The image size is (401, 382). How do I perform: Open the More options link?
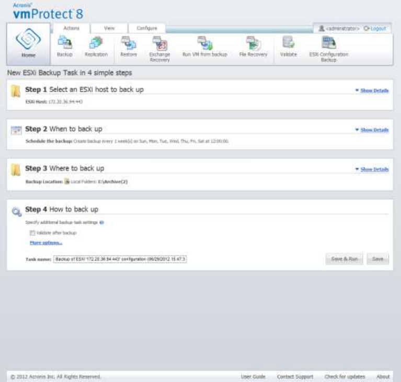coord(46,242)
